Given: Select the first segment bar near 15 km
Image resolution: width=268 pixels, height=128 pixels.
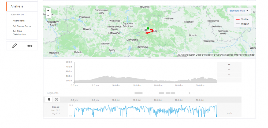Looking at the screenshot, I should [138, 93].
